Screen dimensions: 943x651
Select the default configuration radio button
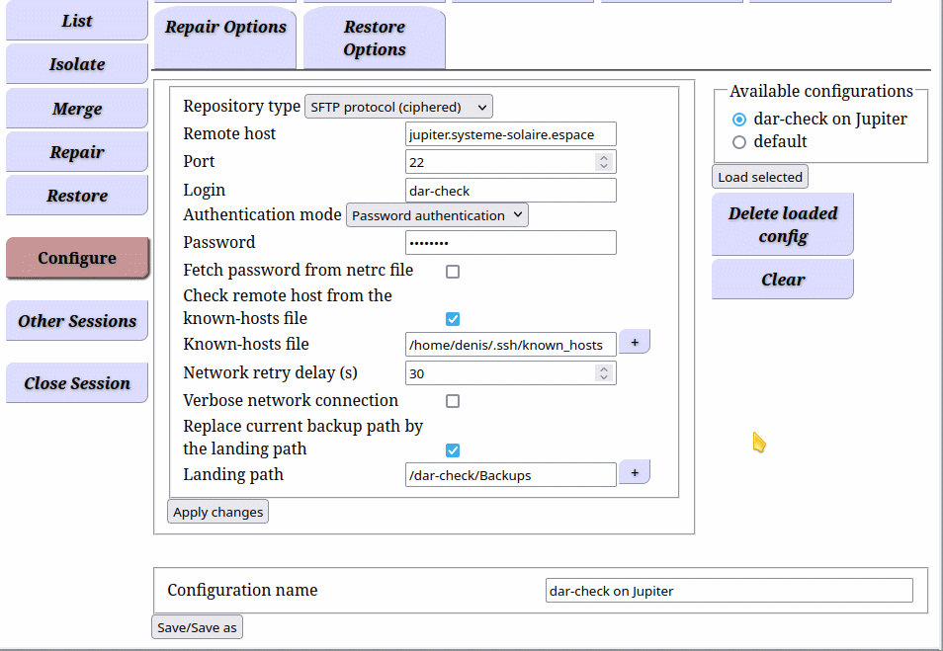click(x=739, y=142)
